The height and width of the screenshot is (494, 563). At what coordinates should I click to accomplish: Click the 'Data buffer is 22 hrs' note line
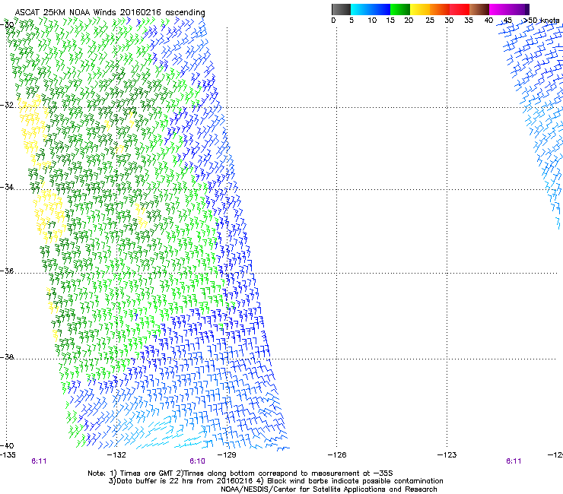click(x=276, y=481)
